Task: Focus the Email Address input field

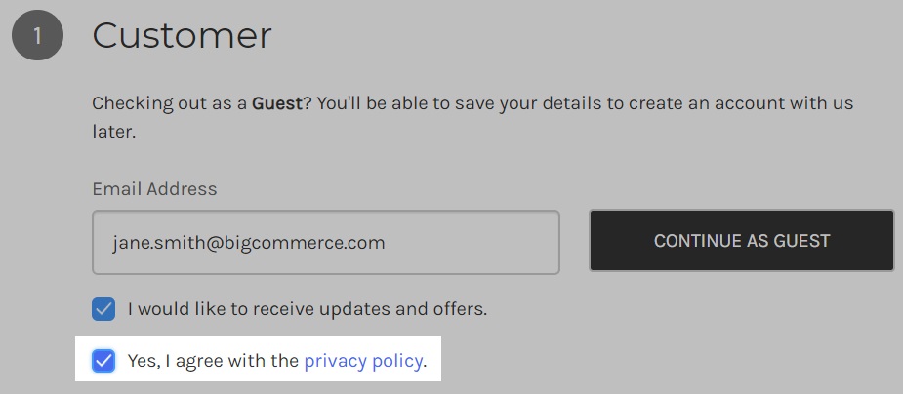Action: (x=325, y=242)
